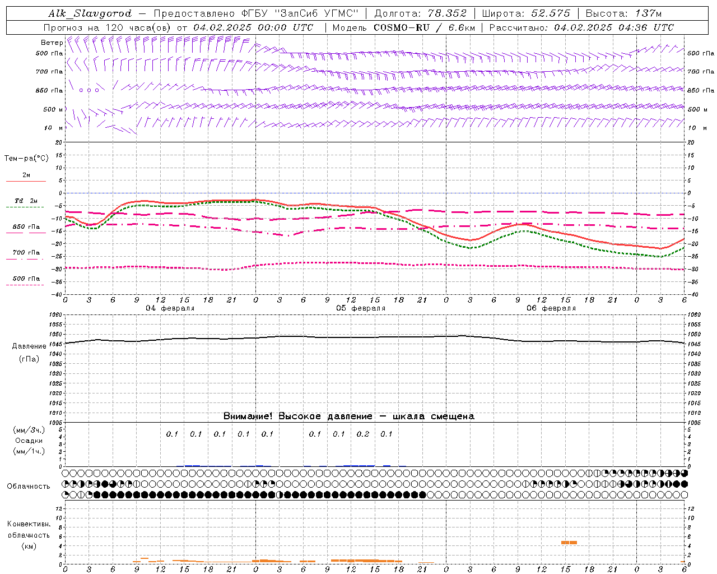This screenshot has width=717, height=574.
Task: Click the Прогноз на 120 часа(ов) text
Action: (x=108, y=27)
